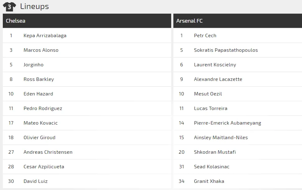
Task: Click on Marcos Alonso's name
Action: [x=41, y=50]
